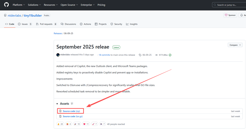Viewport: 246px width, 129px height.
Task: Open the ntdevlabs author link
Action: click(x=65, y=55)
